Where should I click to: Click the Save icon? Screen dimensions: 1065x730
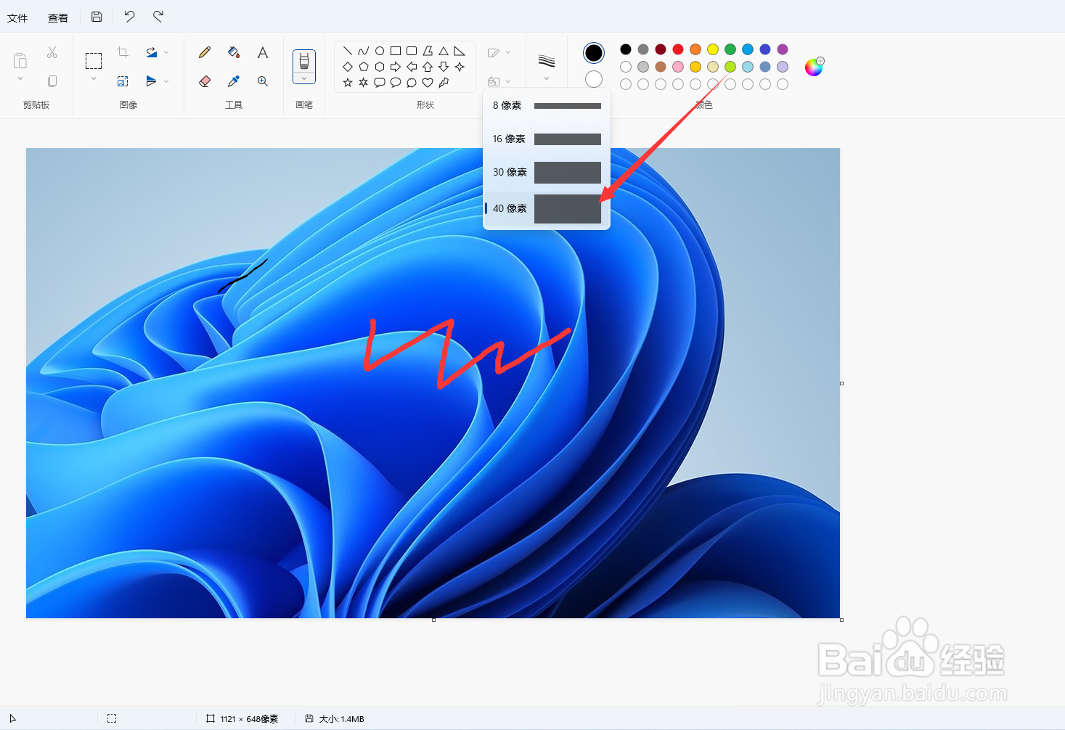[x=97, y=17]
